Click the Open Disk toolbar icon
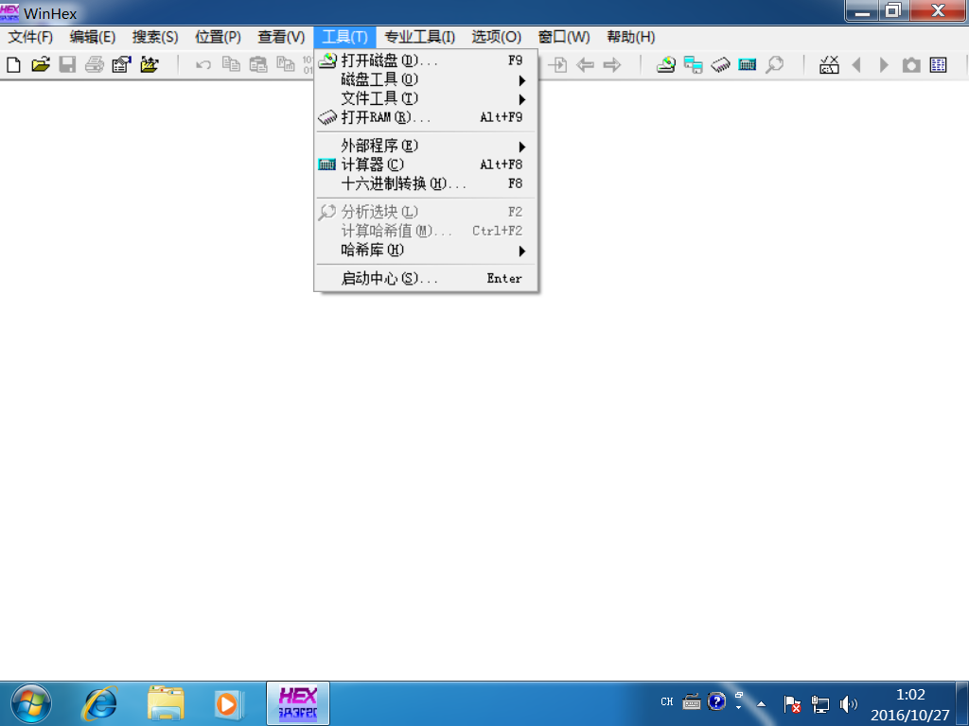969x726 pixels. 665,64
